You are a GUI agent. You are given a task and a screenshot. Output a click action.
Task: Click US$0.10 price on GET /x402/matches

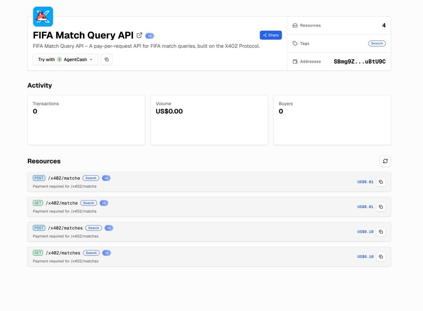[365, 257]
